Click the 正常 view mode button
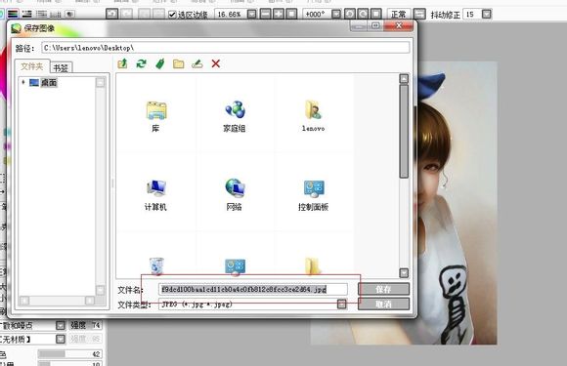Viewport: 567px width, 366px height. [x=399, y=14]
